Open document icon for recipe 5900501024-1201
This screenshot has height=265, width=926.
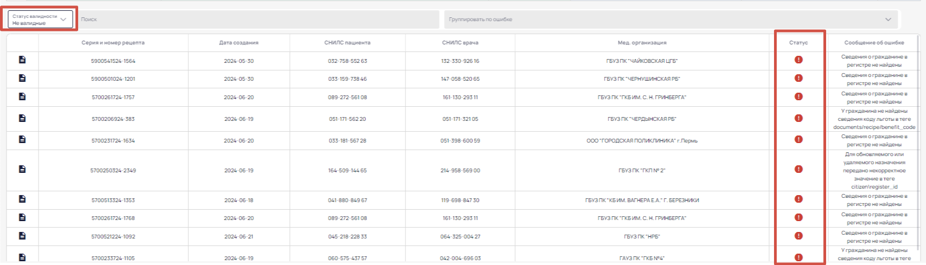22,78
